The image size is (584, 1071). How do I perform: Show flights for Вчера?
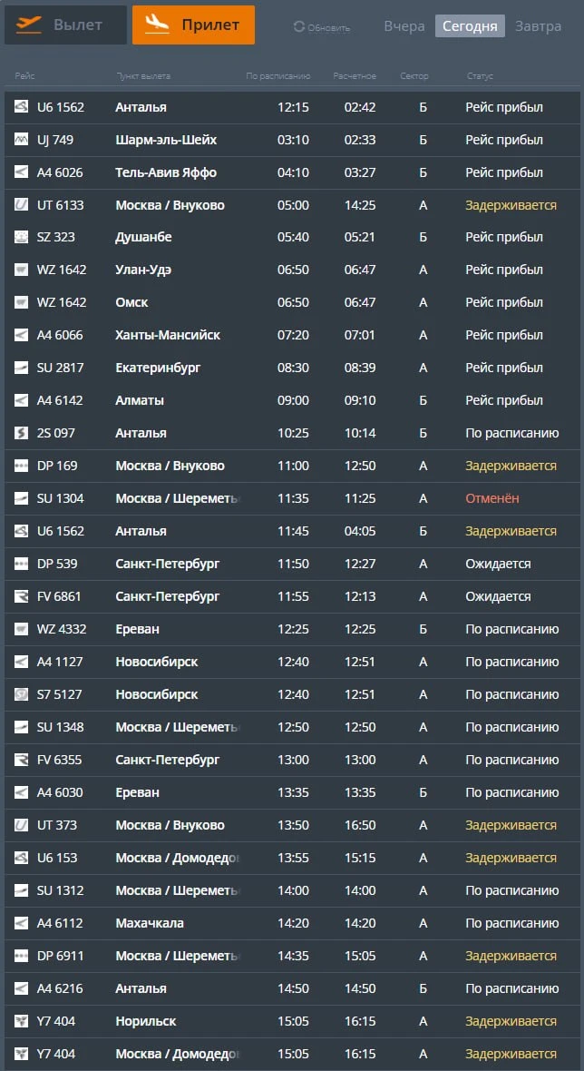(x=404, y=26)
